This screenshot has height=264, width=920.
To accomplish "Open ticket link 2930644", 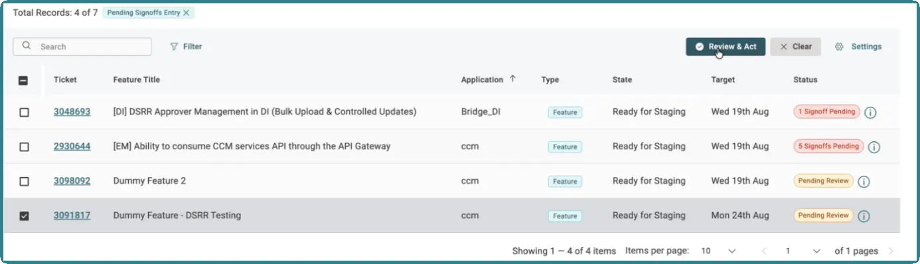I will pyautogui.click(x=72, y=146).
